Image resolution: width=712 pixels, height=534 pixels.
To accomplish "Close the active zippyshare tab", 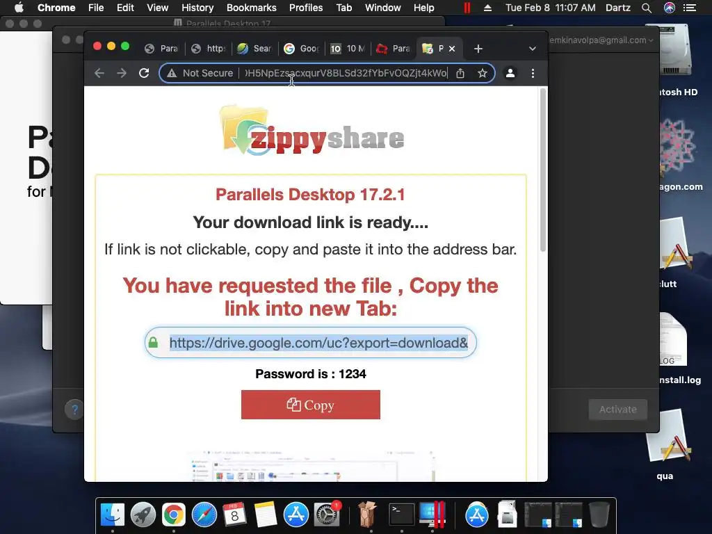I will 452,49.
